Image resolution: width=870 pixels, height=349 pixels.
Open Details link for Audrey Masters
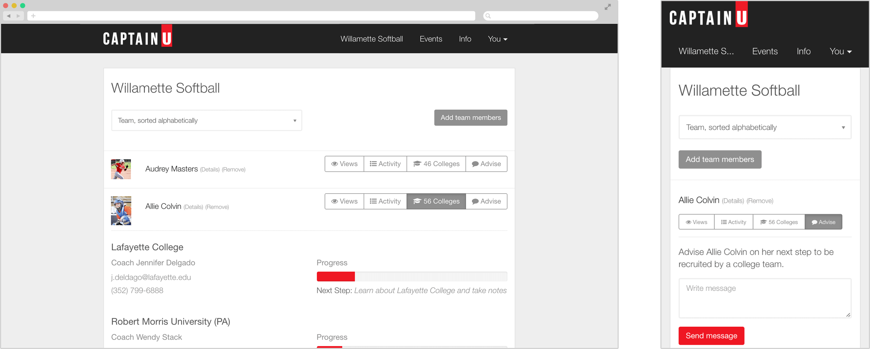click(x=210, y=169)
